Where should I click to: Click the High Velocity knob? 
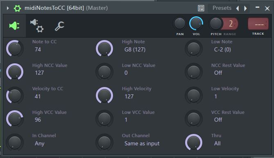(104, 95)
